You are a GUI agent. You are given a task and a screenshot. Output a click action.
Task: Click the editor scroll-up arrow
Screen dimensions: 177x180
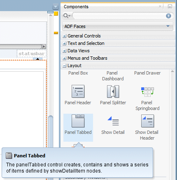click(x=51, y=15)
